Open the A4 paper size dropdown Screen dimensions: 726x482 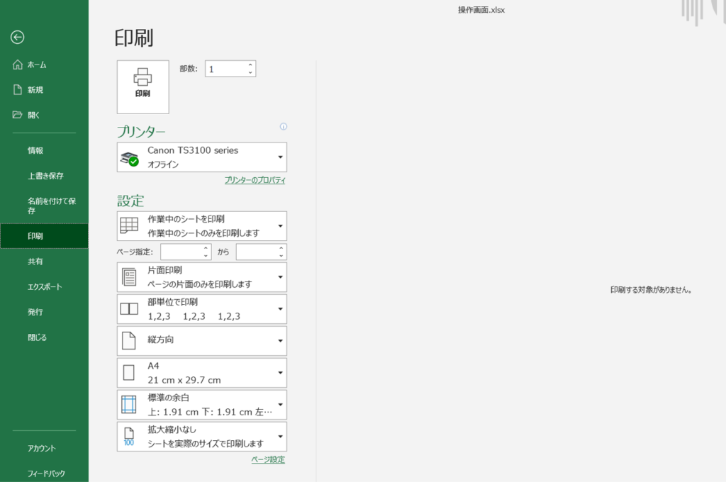(281, 373)
